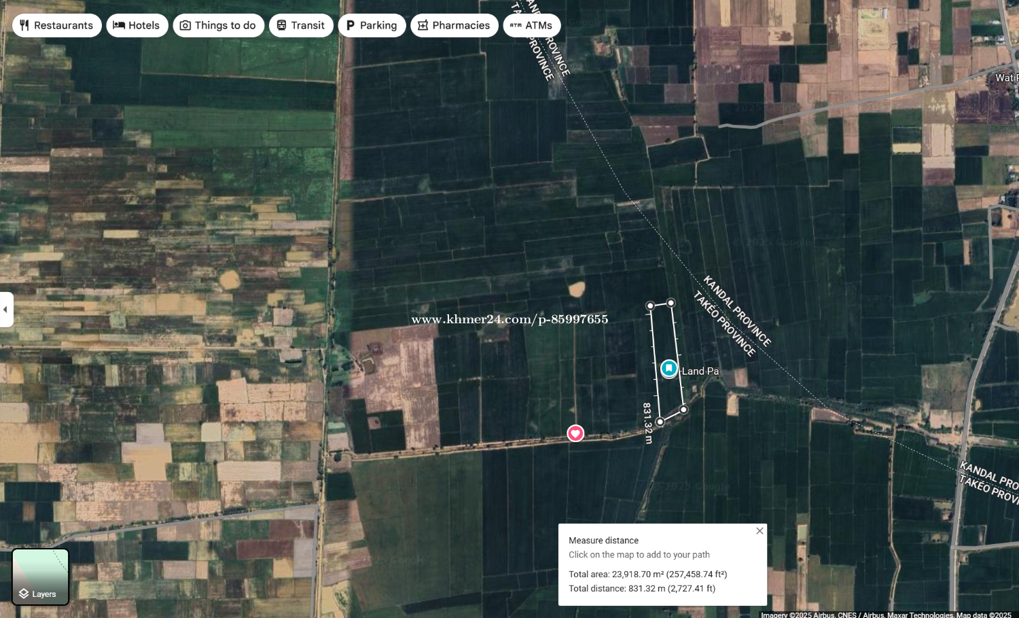
Task: Click the upper-left measurement polygon point
Action: pos(650,306)
